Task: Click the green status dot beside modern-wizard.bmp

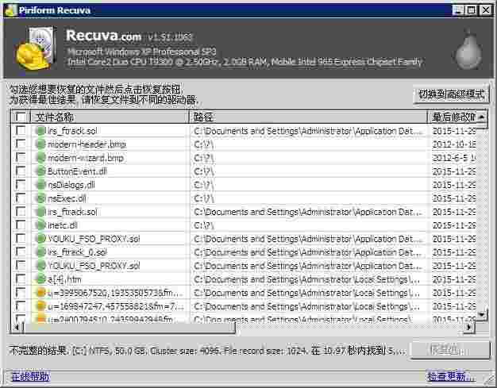Action: [40, 158]
